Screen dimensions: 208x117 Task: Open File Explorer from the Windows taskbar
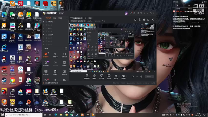click(x=61, y=115)
